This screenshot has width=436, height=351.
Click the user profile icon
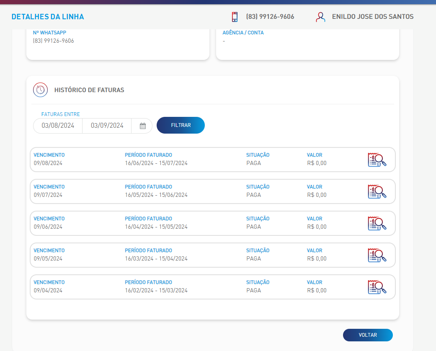320,17
